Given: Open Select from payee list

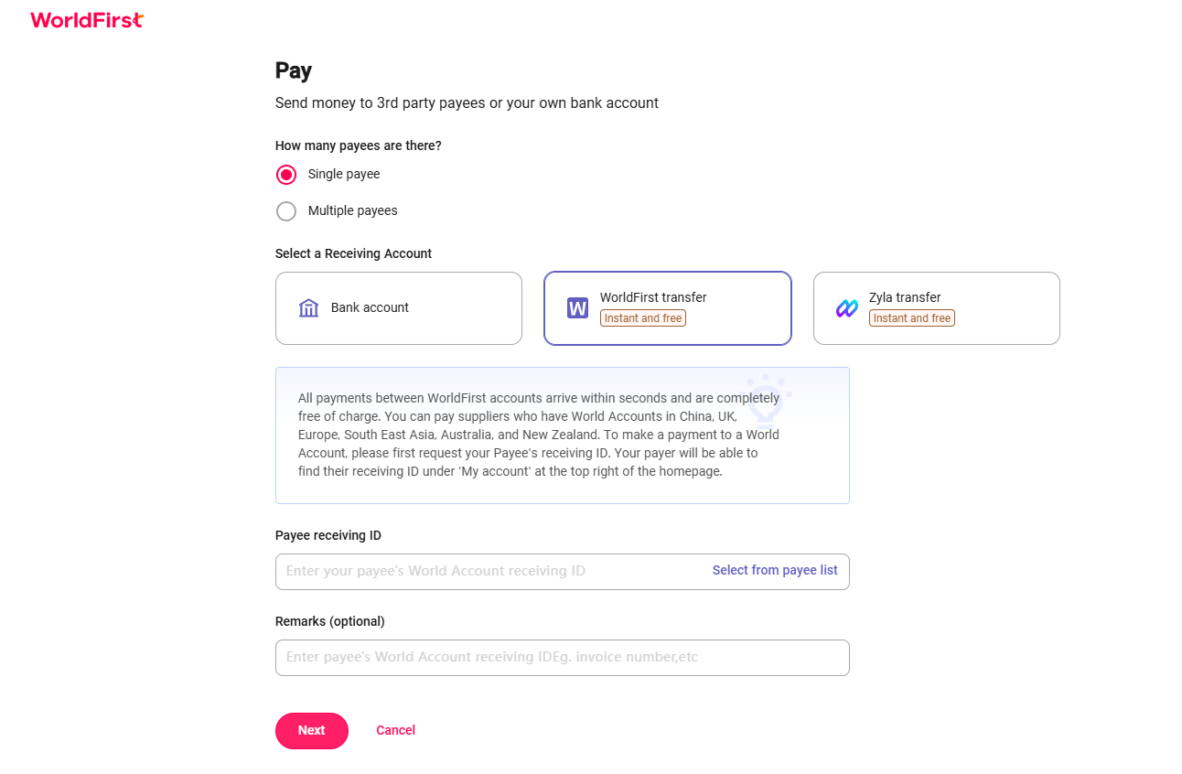Looking at the screenshot, I should [775, 570].
